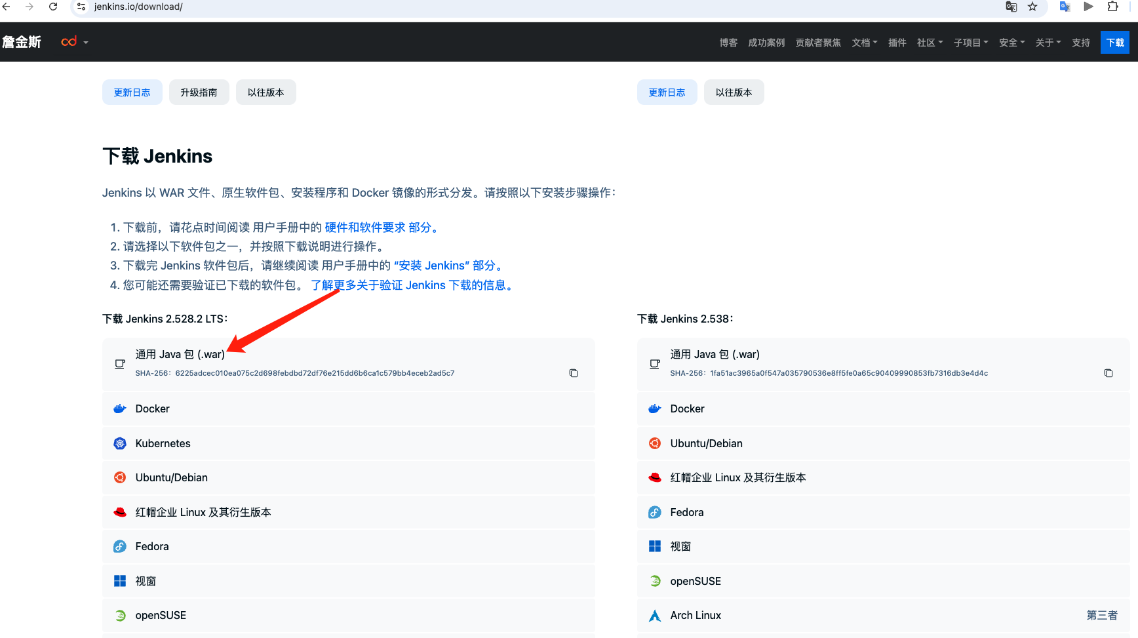Copy the 2.538 war SHA-256 hash
Viewport: 1138px width, 638px height.
[1109, 373]
